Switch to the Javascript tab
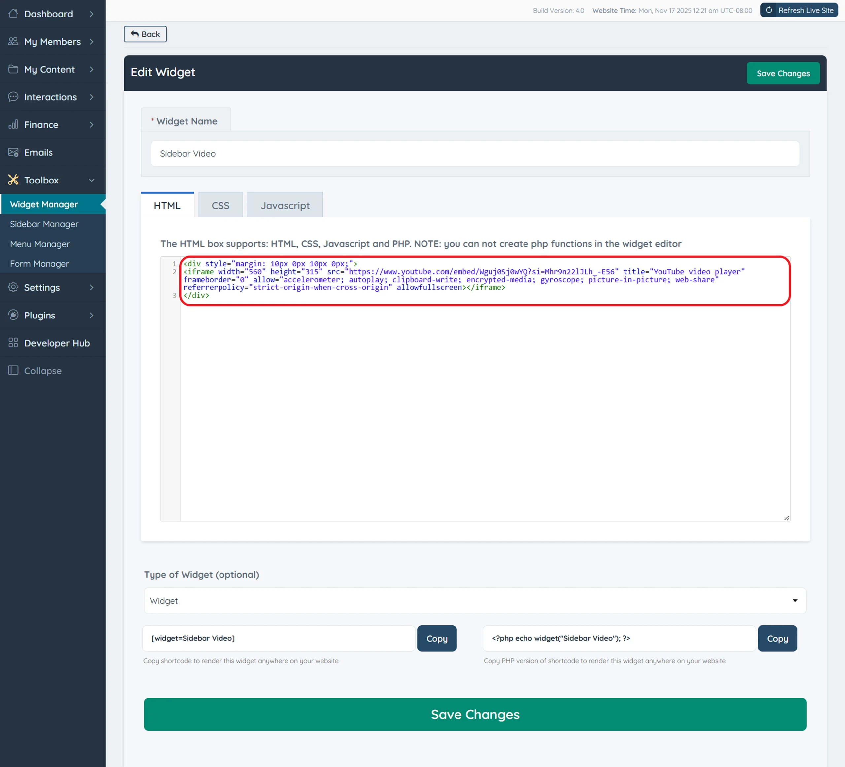 point(285,205)
